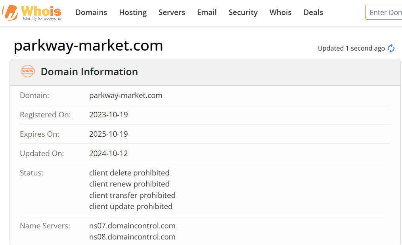The width and height of the screenshot is (402, 245).
Task: Click the Domain Information section title
Action: (89, 72)
